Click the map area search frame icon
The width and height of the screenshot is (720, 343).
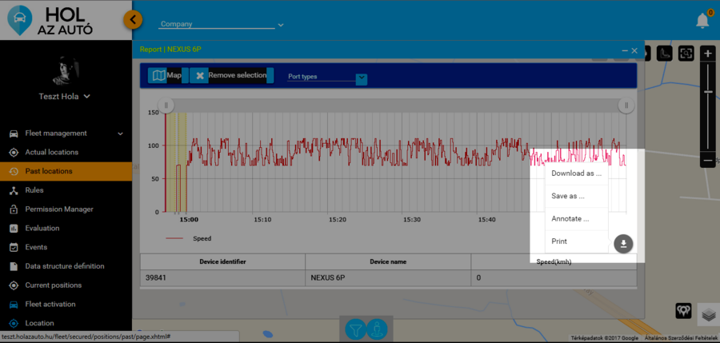click(x=686, y=54)
